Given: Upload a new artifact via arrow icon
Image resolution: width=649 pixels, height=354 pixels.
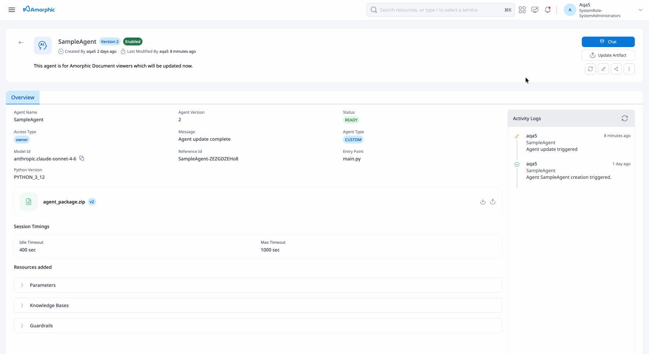Looking at the screenshot, I should [493, 202].
